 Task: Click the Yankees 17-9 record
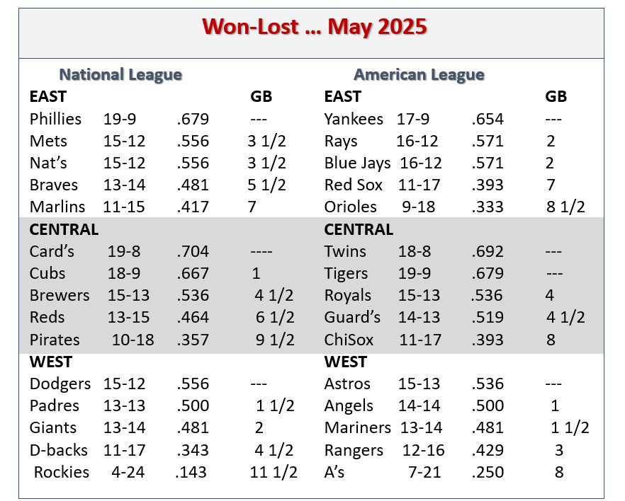(x=413, y=119)
